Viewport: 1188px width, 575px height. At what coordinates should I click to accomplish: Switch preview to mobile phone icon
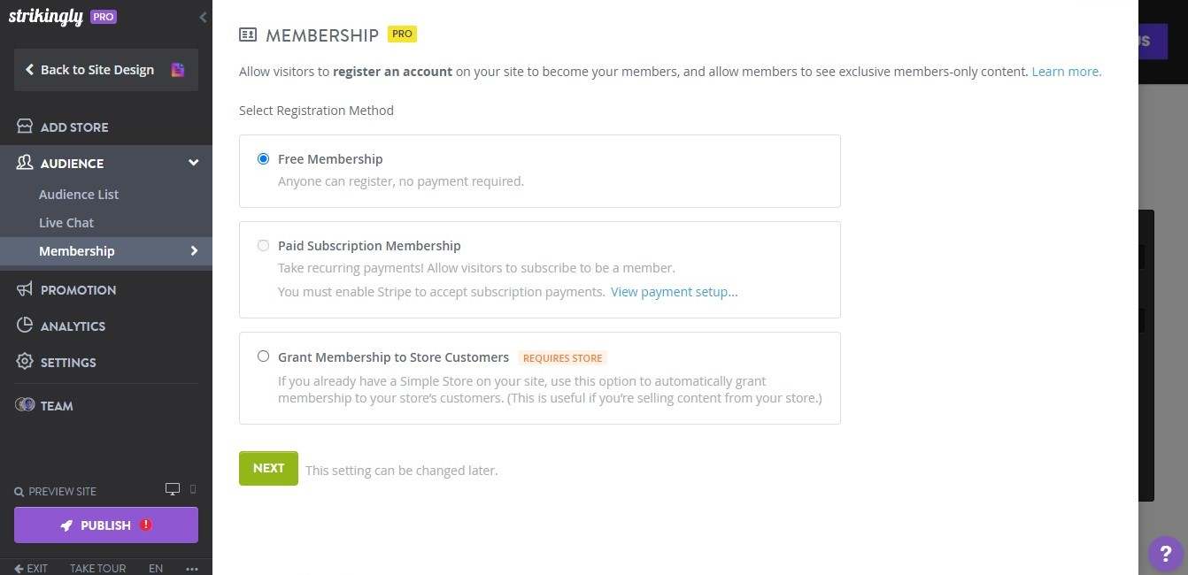click(x=191, y=489)
